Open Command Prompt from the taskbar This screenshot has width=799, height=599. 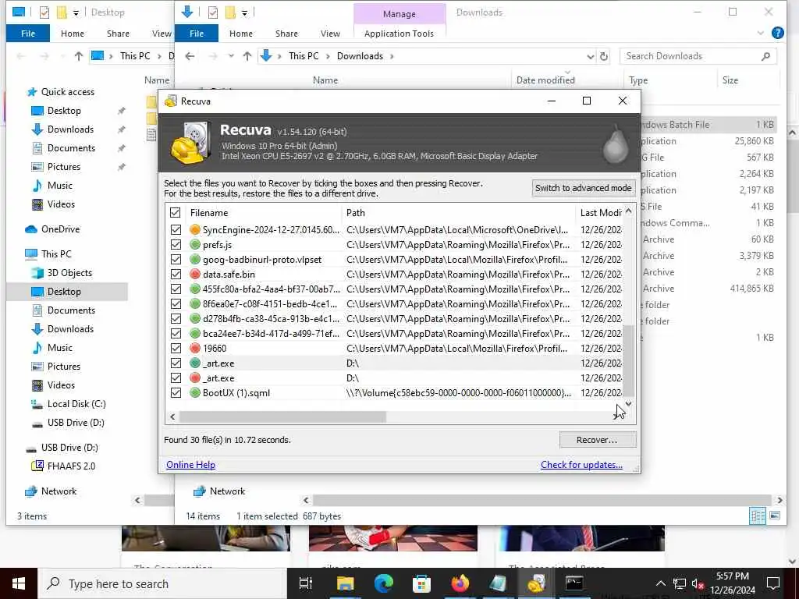pyautogui.click(x=574, y=583)
